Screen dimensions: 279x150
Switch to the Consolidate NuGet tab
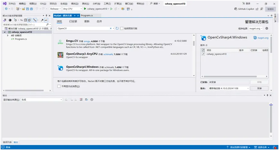pyautogui.click(x=99, y=21)
